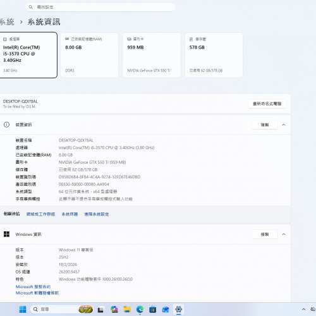Click the settings search box at top
The height and width of the screenshot is (316, 316).
100,7
